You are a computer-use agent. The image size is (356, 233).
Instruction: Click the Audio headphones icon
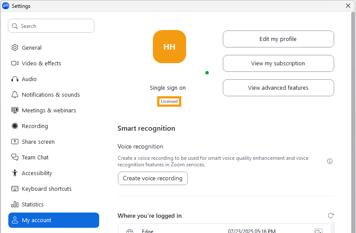click(x=15, y=79)
